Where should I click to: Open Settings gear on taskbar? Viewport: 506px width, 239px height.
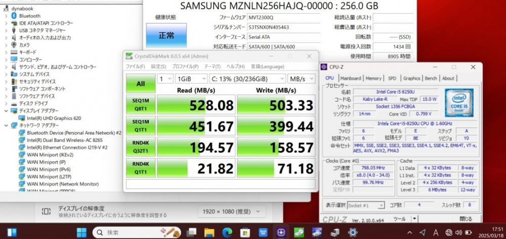(x=353, y=232)
